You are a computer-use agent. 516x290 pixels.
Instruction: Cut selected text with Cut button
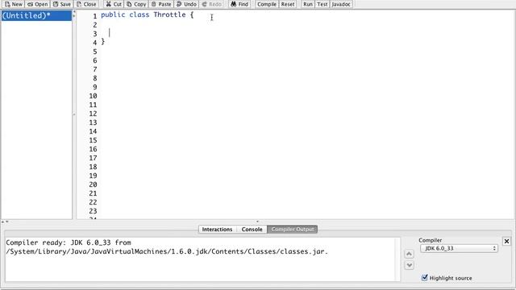pyautogui.click(x=114, y=4)
